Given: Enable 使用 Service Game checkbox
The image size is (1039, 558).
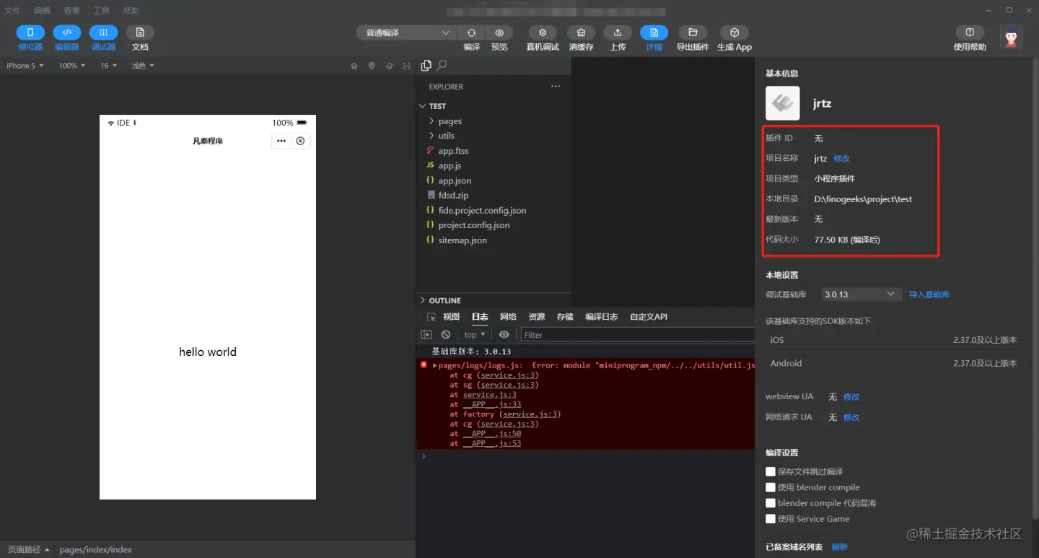Looking at the screenshot, I should (771, 519).
